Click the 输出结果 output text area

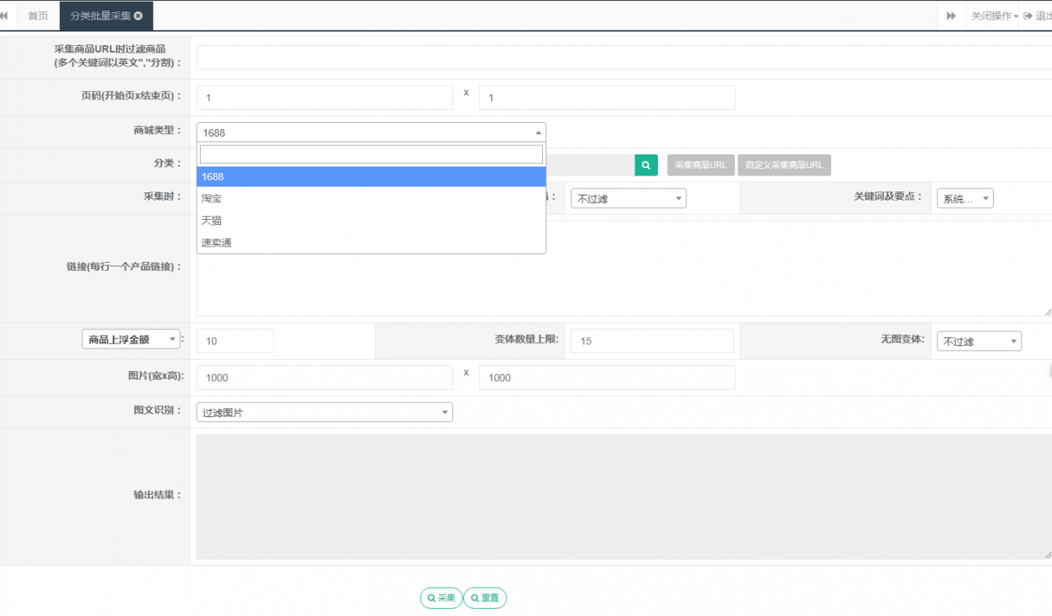click(x=624, y=496)
